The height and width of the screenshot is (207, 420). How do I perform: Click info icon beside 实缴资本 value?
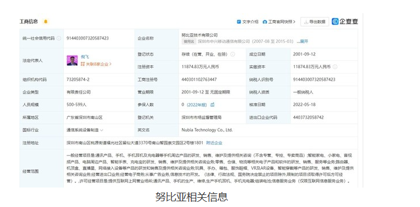335,67
